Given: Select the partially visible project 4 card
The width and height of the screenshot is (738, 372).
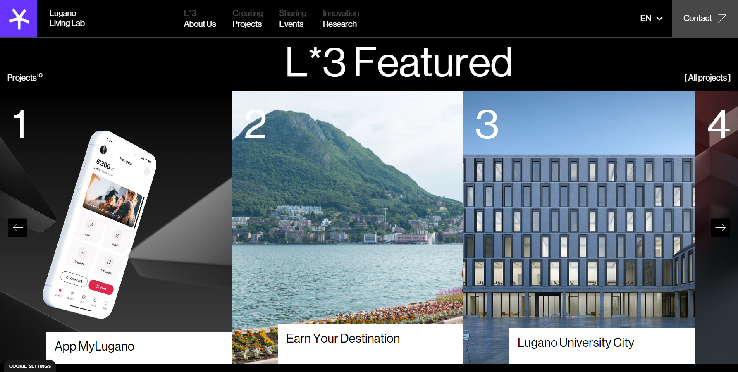Looking at the screenshot, I should coord(716,227).
